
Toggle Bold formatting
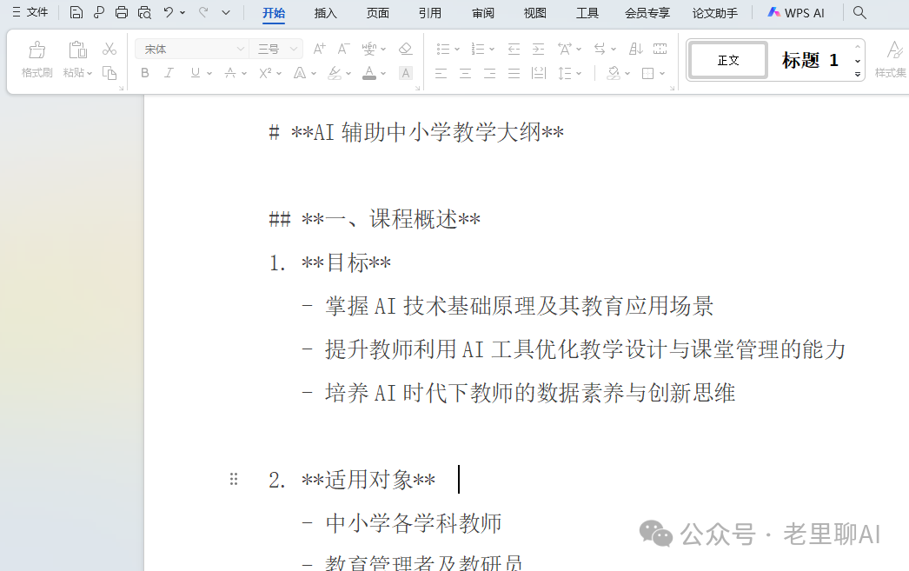click(x=145, y=73)
